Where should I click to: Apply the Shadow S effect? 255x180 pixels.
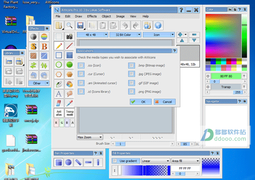34,46
